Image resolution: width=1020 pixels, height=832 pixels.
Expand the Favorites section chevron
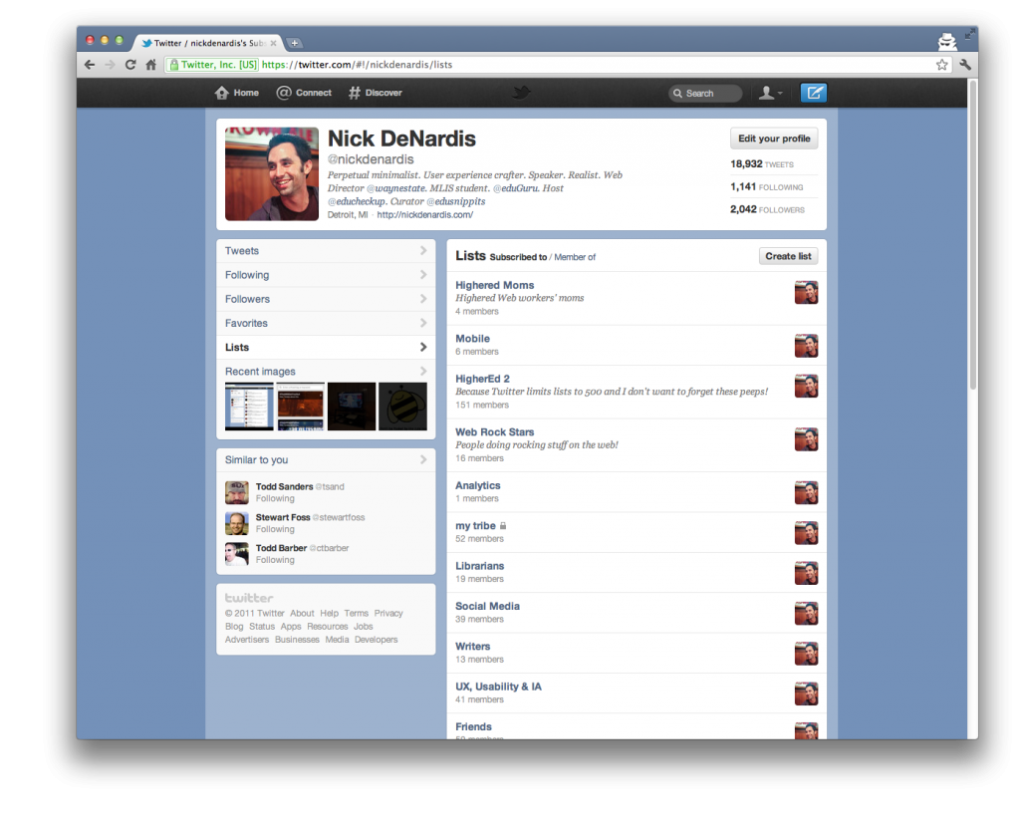(x=423, y=323)
